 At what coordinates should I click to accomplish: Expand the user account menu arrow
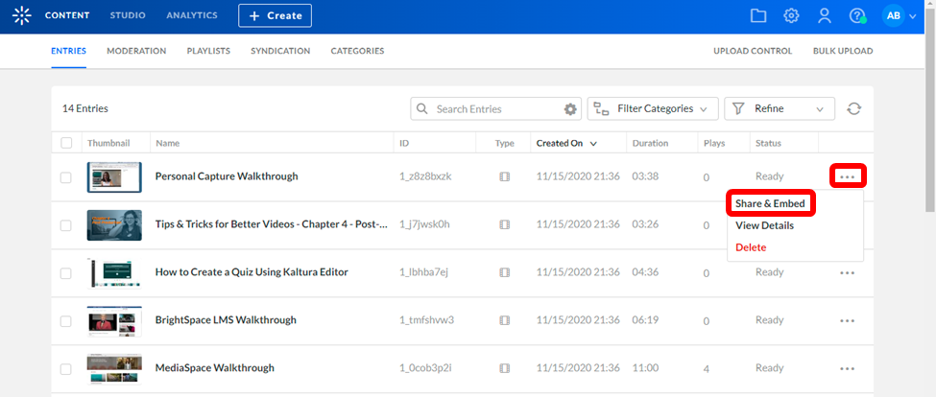912,16
